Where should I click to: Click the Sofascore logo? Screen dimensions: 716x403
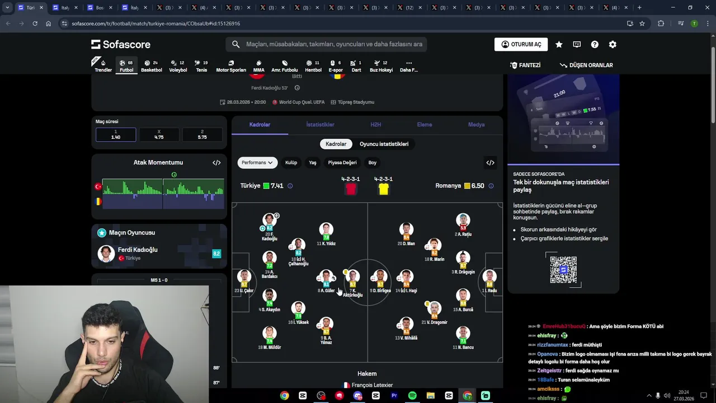point(121,44)
